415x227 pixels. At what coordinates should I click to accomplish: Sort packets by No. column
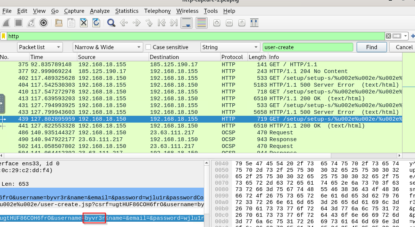tap(14, 57)
